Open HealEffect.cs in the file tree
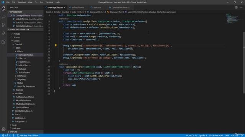Screen dimensions: 245x137 [24, 62]
